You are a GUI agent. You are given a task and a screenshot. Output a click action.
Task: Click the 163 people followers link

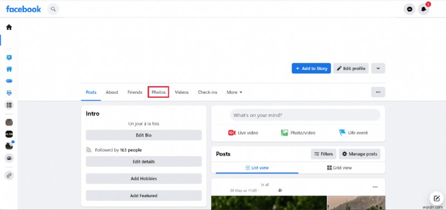pyautogui.click(x=131, y=150)
